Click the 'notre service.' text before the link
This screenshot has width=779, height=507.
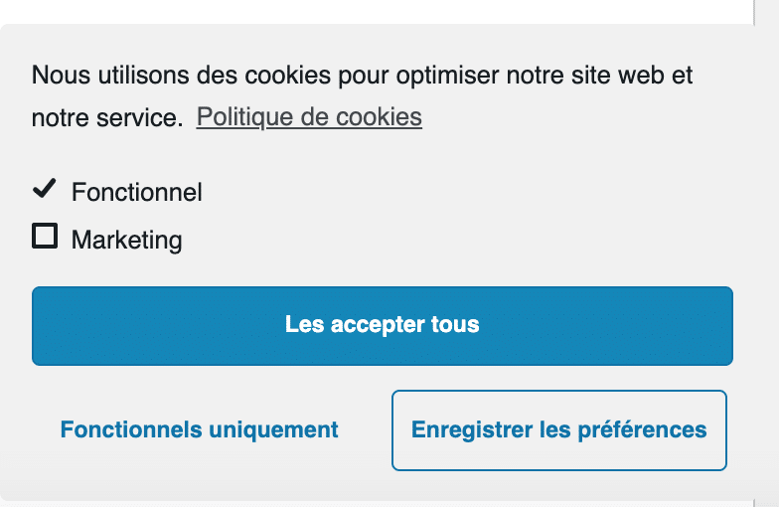[107, 118]
